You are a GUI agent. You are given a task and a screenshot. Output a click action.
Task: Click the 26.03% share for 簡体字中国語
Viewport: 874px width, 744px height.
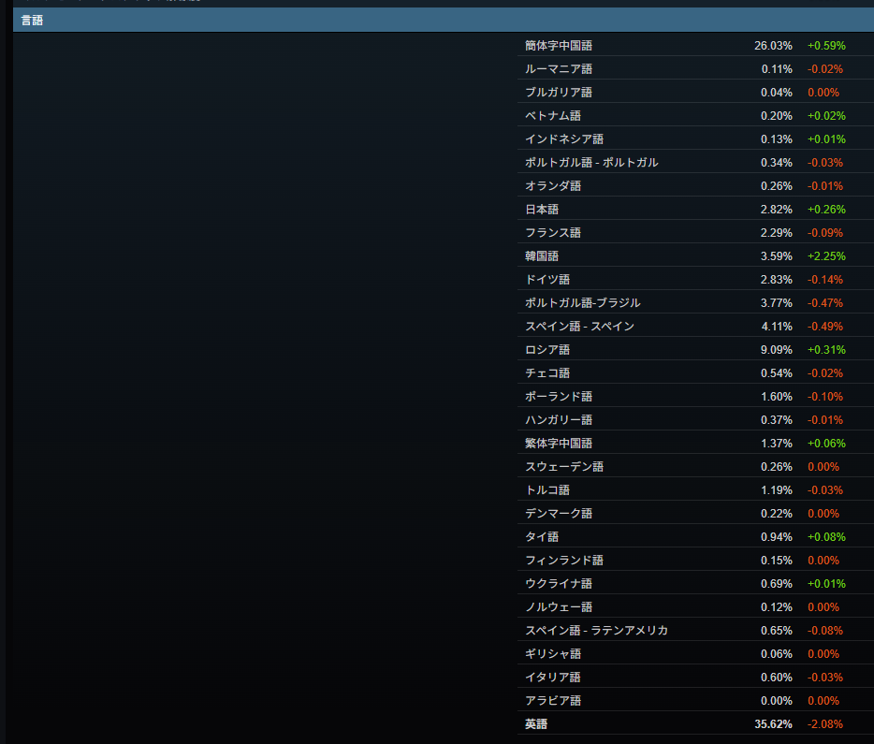[773, 45]
